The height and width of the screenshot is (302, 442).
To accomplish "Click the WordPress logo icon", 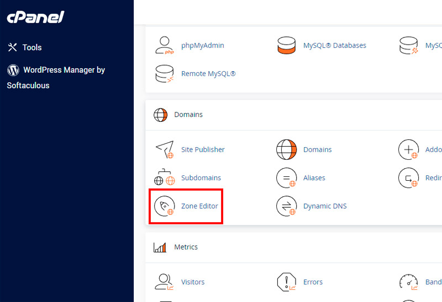I will (13, 70).
